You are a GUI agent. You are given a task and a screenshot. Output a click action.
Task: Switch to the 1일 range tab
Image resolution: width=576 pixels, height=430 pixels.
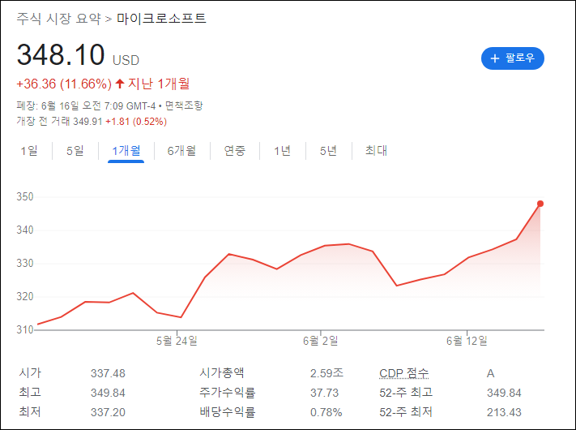click(29, 150)
